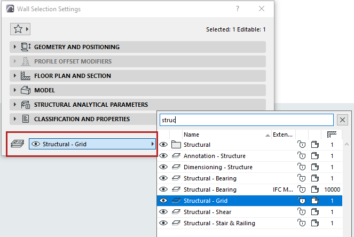The height and width of the screenshot is (237, 354).
Task: Expand the Model panel
Action: pyautogui.click(x=15, y=90)
